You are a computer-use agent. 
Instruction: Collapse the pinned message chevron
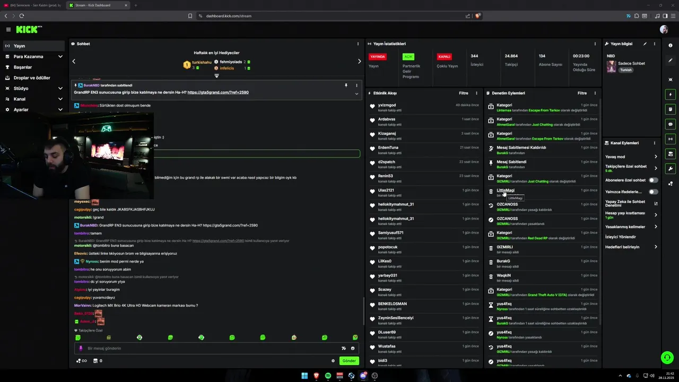pyautogui.click(x=356, y=94)
